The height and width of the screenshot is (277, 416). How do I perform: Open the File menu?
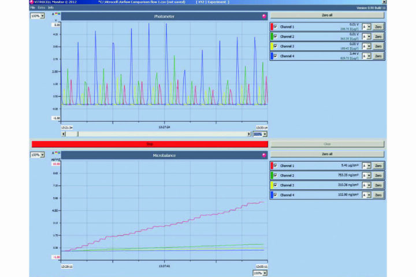[32, 8]
